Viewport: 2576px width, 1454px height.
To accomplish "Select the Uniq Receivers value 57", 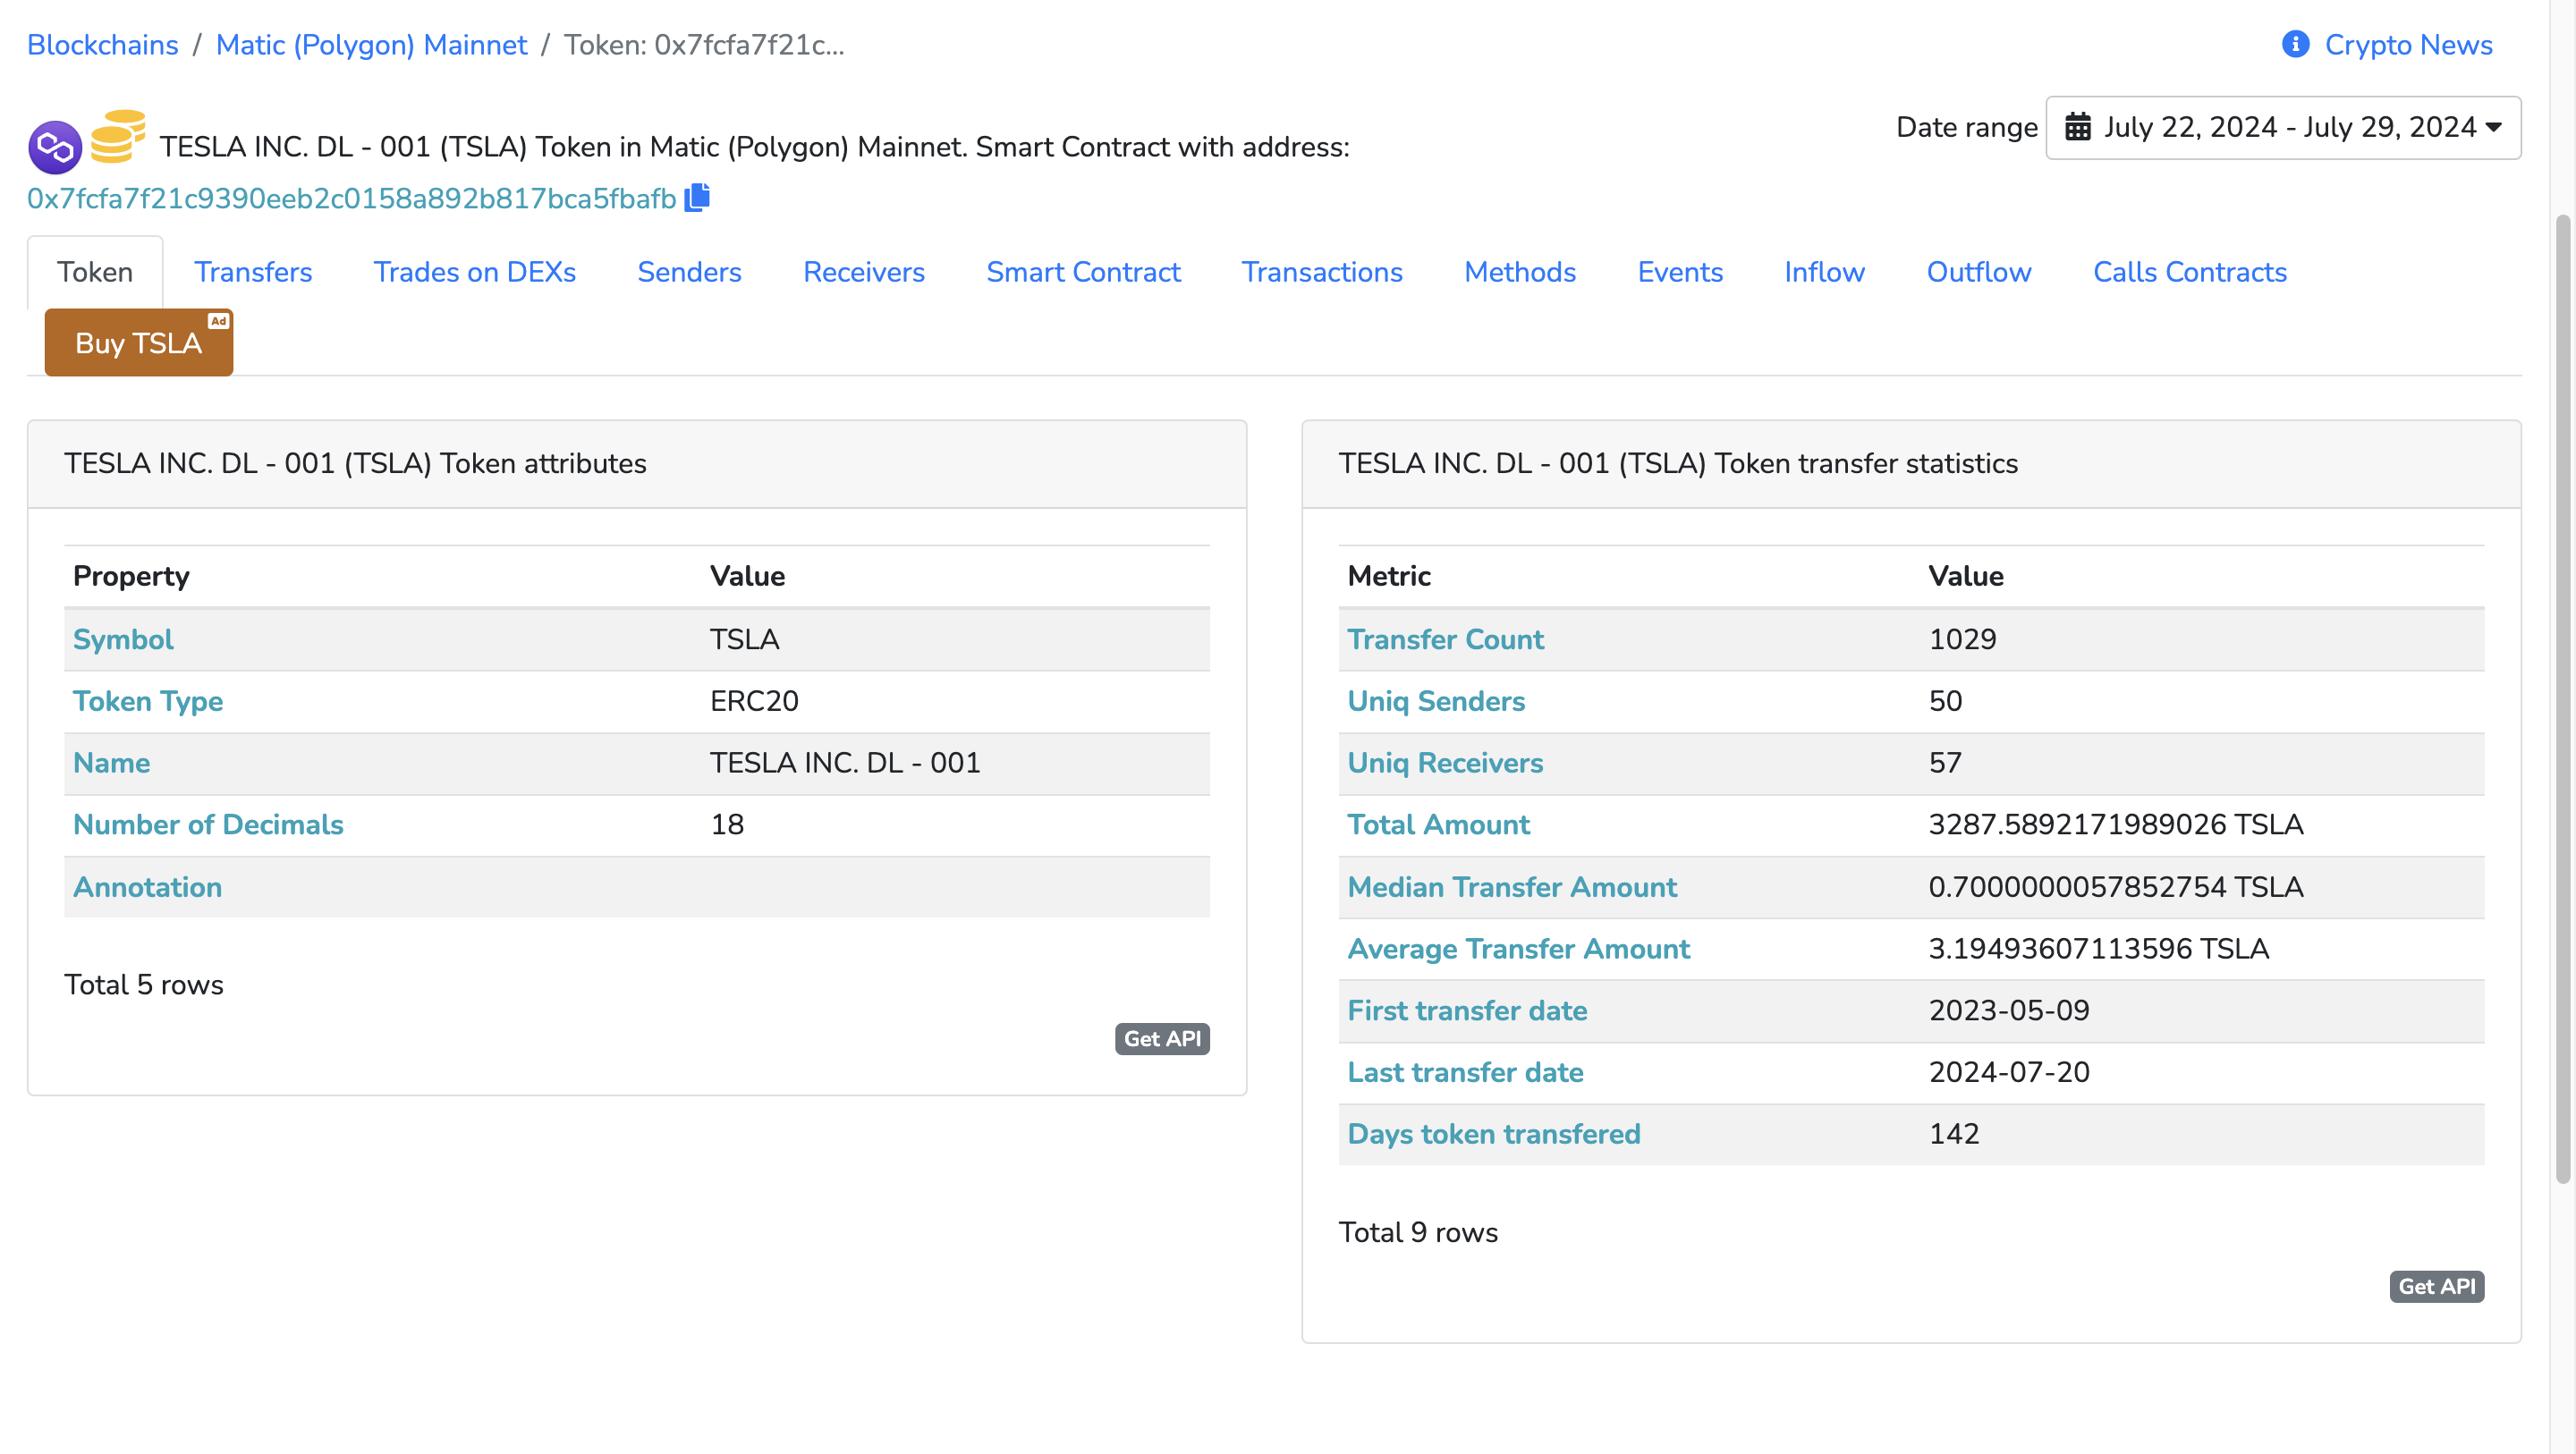I will coord(1945,763).
